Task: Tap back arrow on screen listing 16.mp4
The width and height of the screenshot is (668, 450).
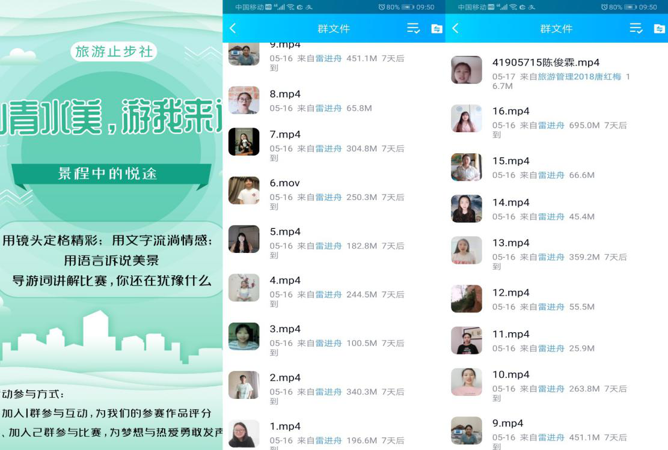Action: pos(455,28)
